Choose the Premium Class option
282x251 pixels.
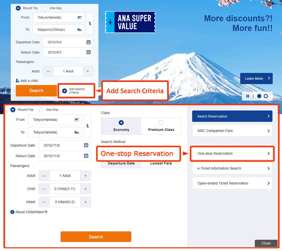pos(161,126)
